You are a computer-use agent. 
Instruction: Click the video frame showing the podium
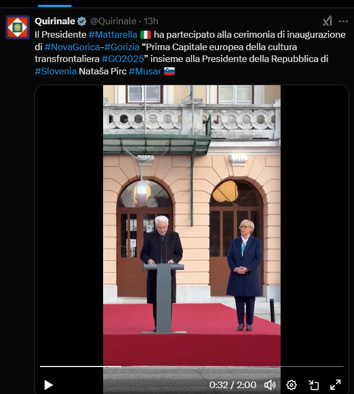pyautogui.click(x=192, y=225)
